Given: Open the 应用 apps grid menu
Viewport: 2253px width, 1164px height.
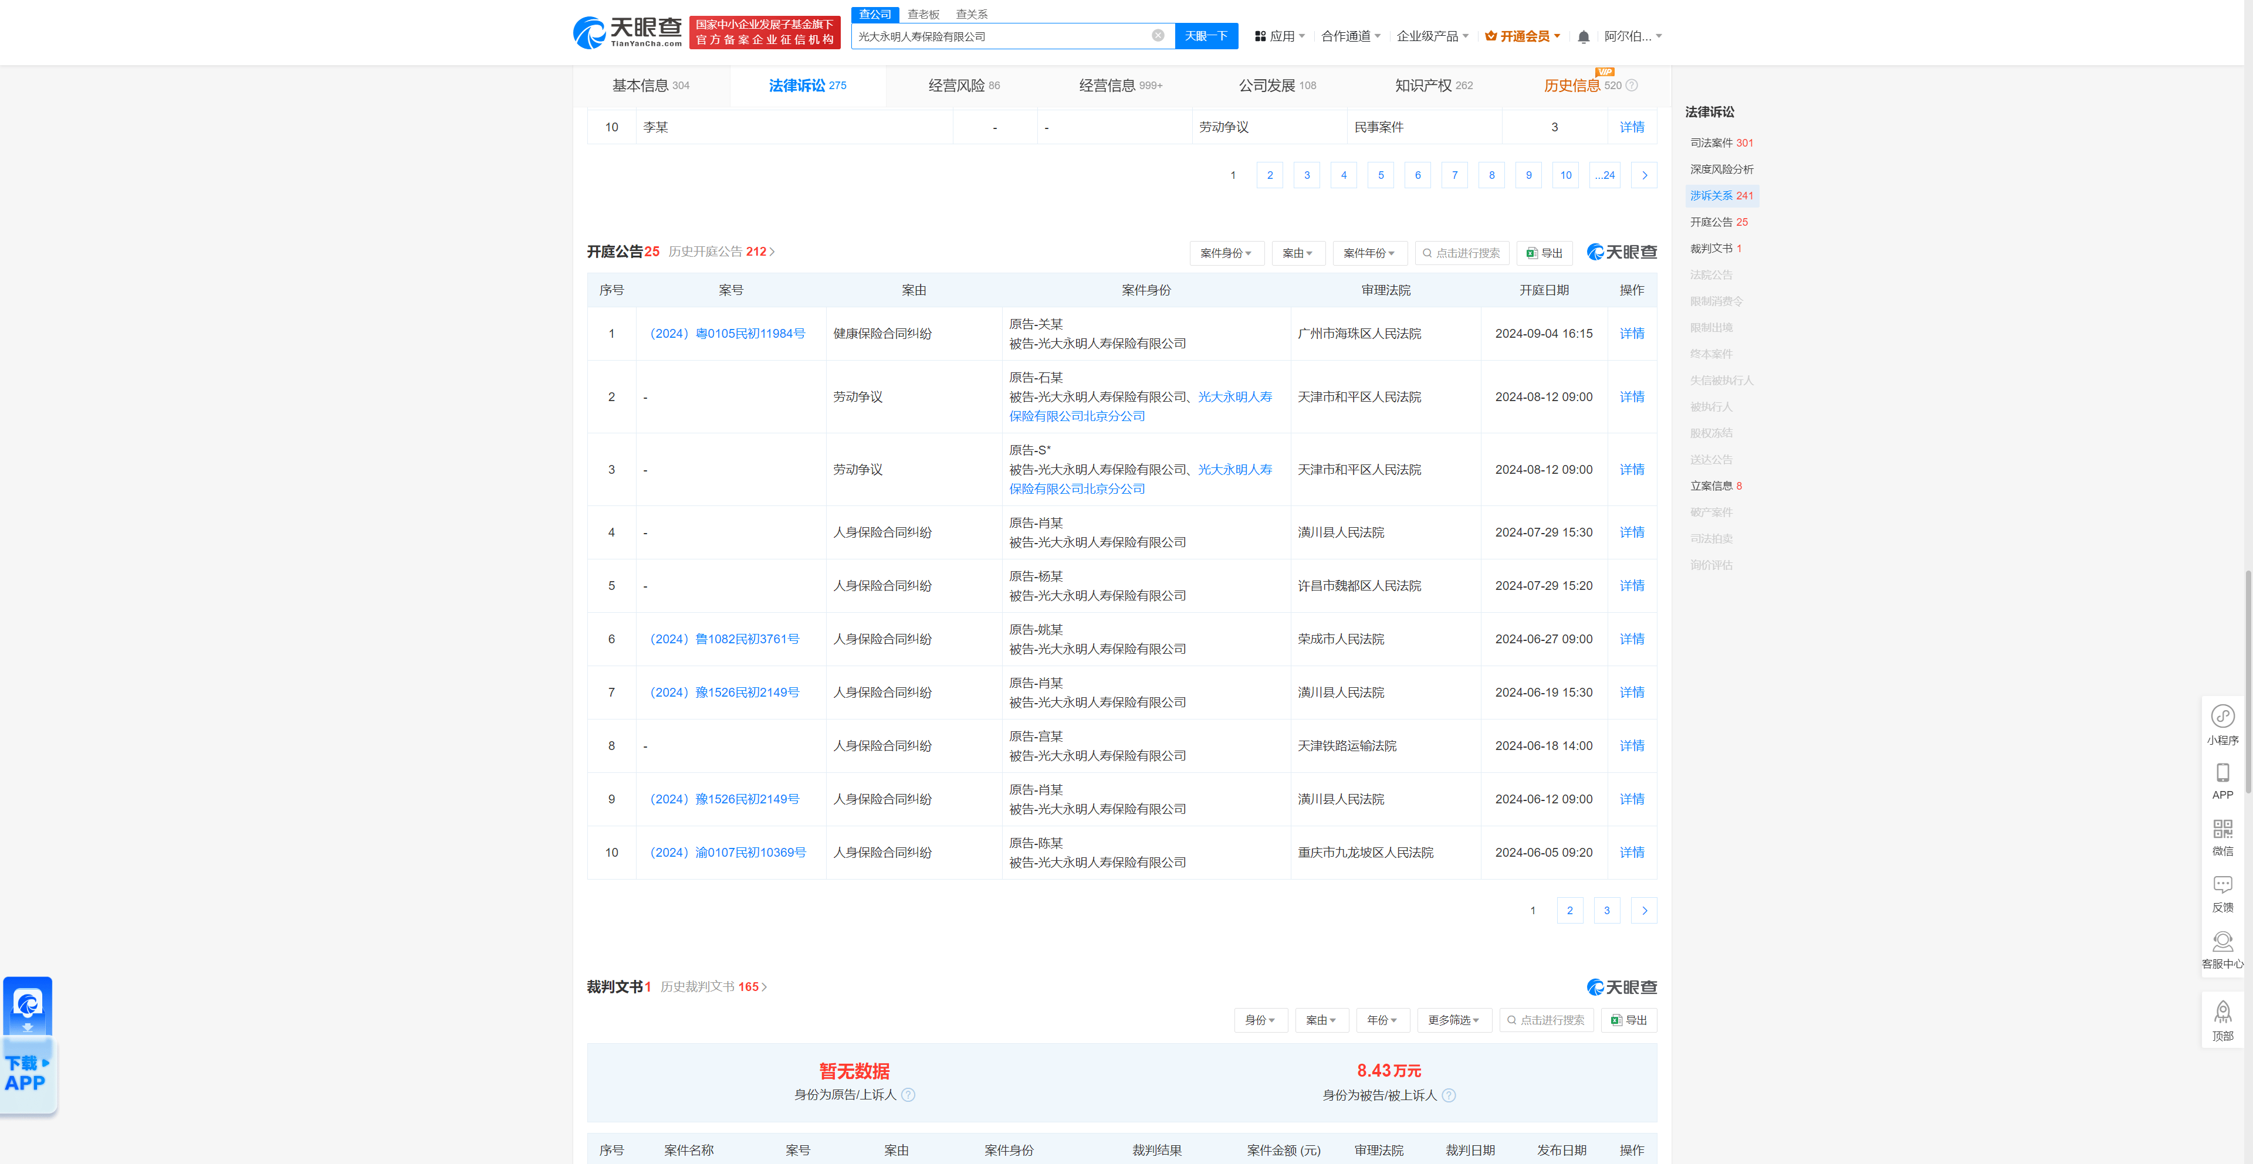Looking at the screenshot, I should tap(1280, 37).
